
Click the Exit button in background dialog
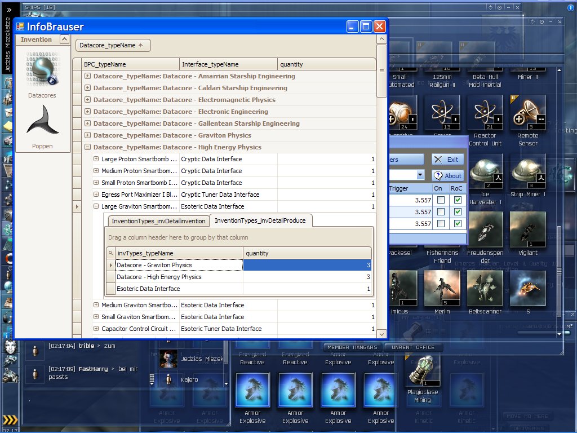click(447, 160)
